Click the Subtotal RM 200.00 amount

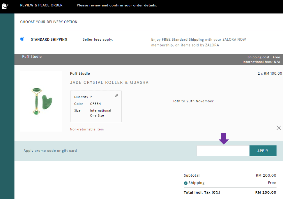pos(266,175)
